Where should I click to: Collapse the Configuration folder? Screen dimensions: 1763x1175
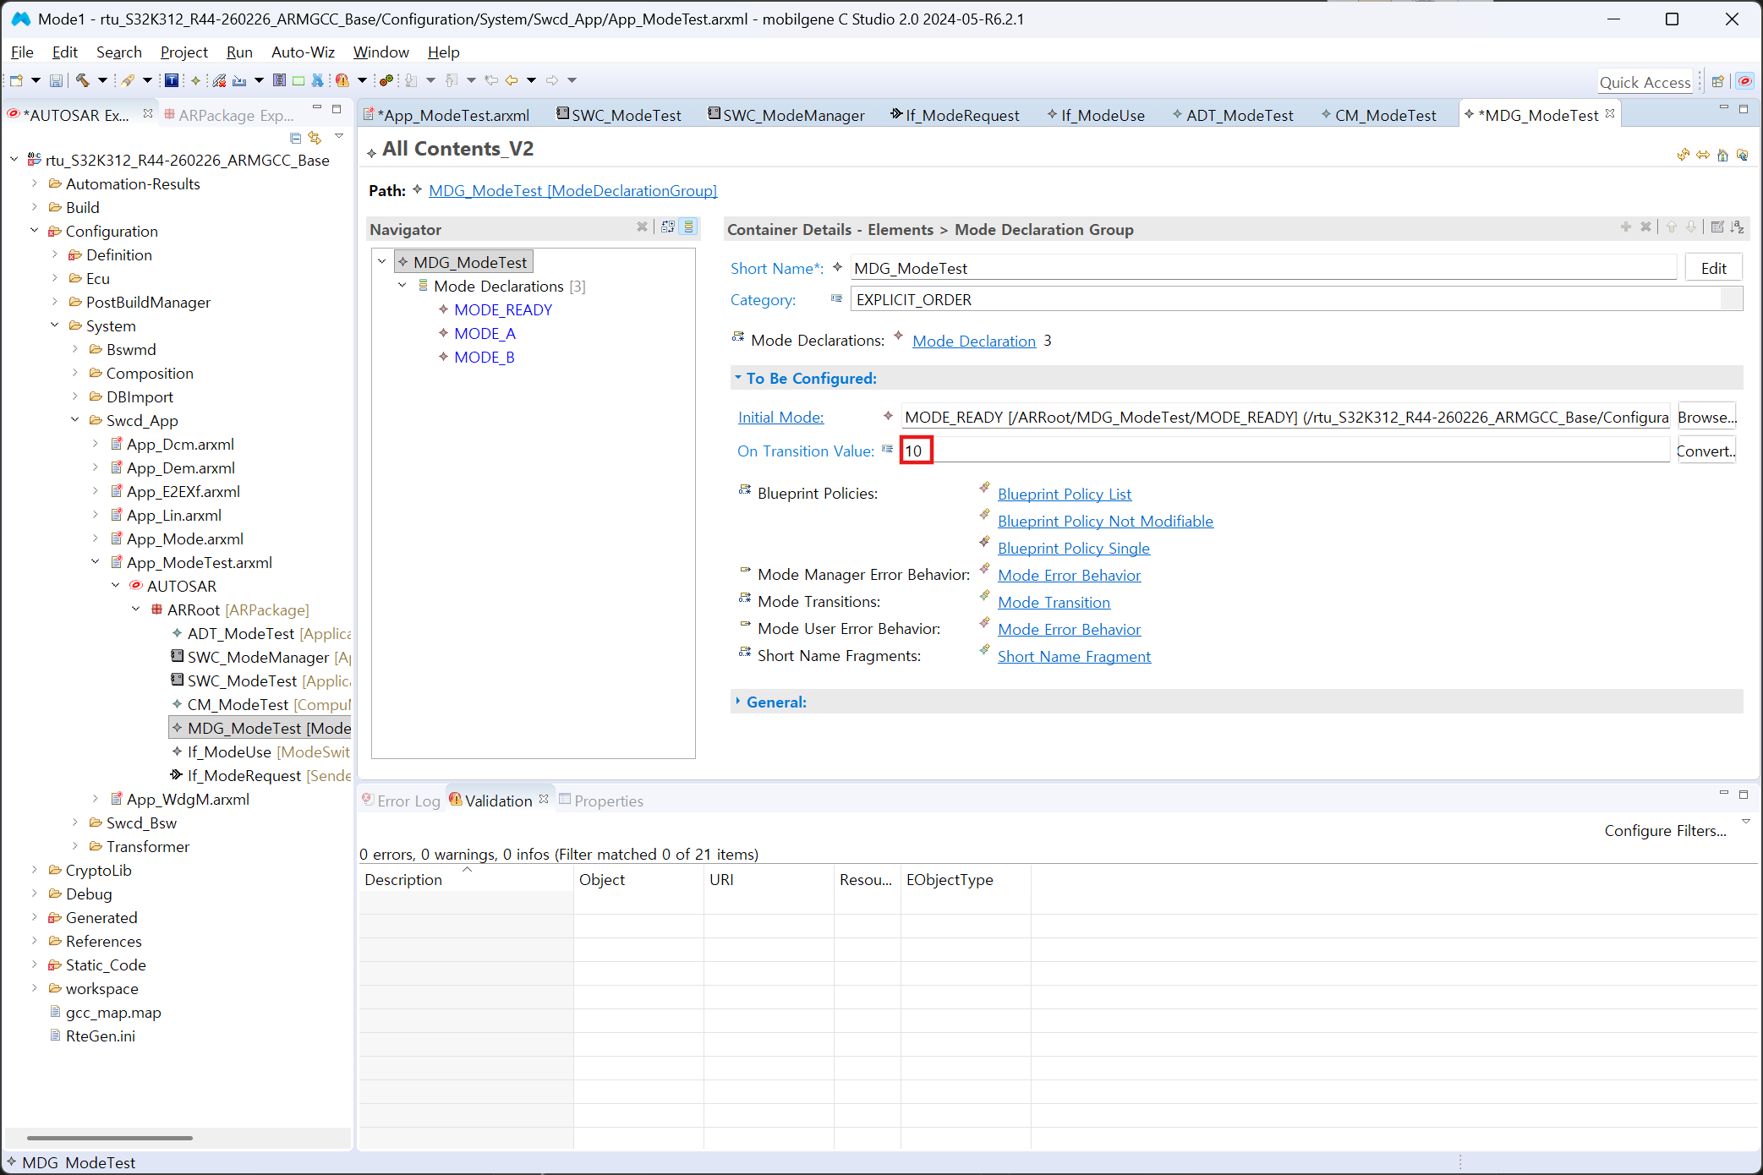pyautogui.click(x=35, y=231)
